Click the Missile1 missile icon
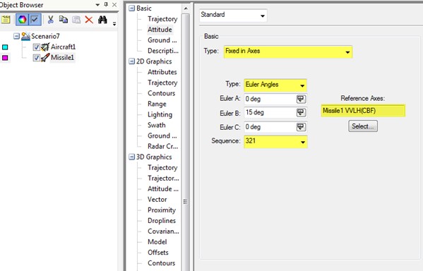 45,57
